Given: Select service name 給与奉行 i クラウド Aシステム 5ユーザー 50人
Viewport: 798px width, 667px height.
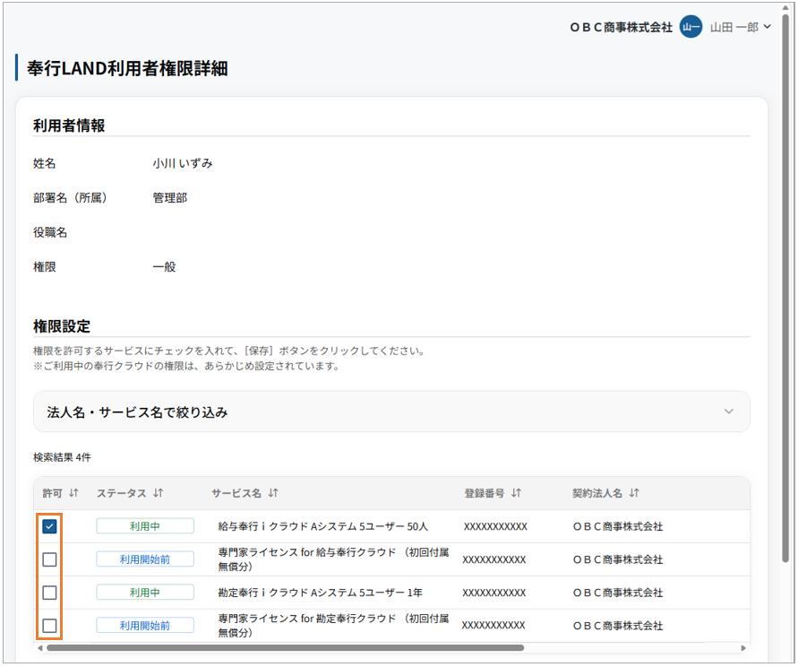Looking at the screenshot, I should 323,526.
